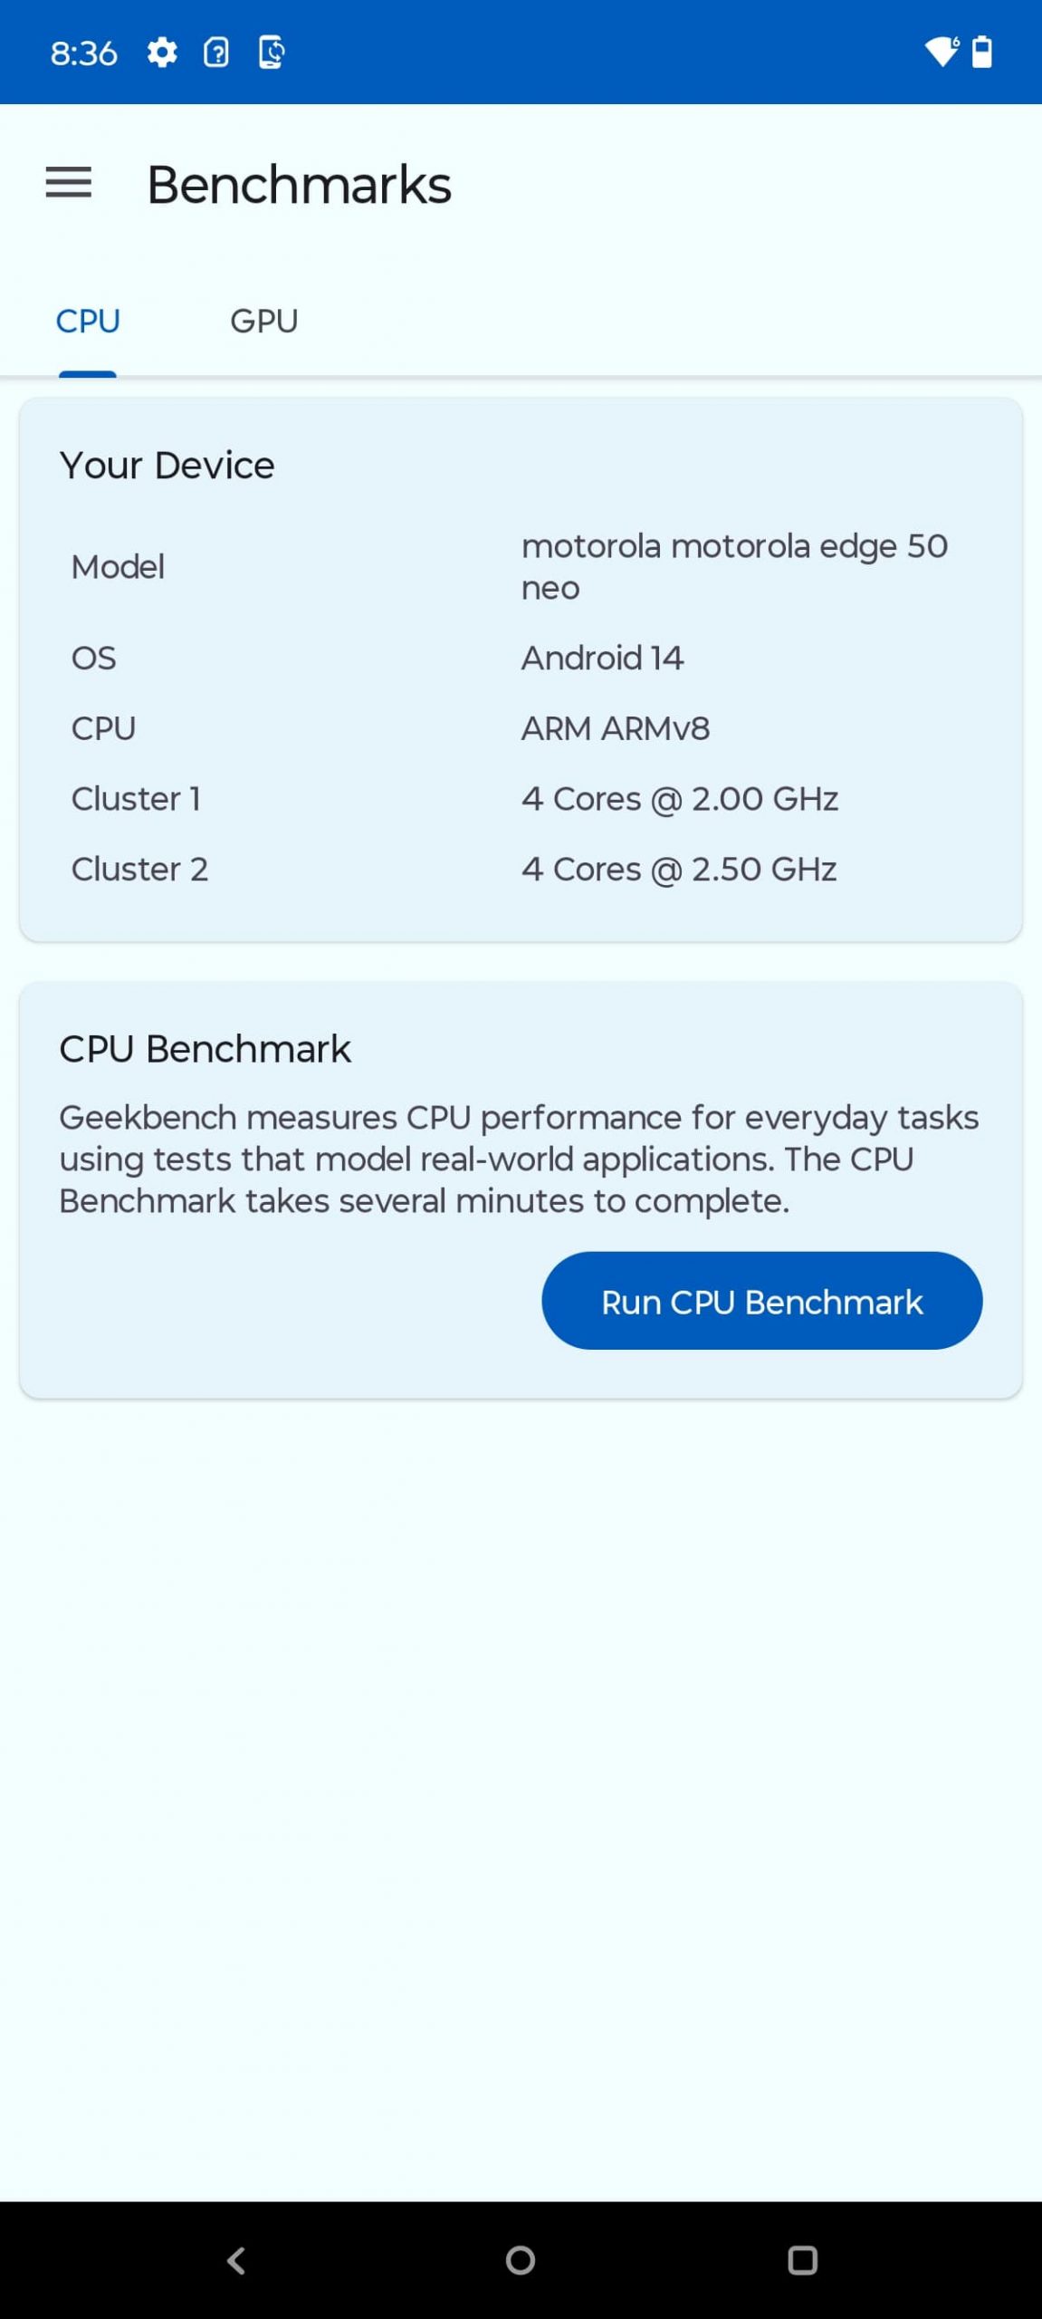
Task: Tap the Your Device card heading
Action: click(167, 466)
